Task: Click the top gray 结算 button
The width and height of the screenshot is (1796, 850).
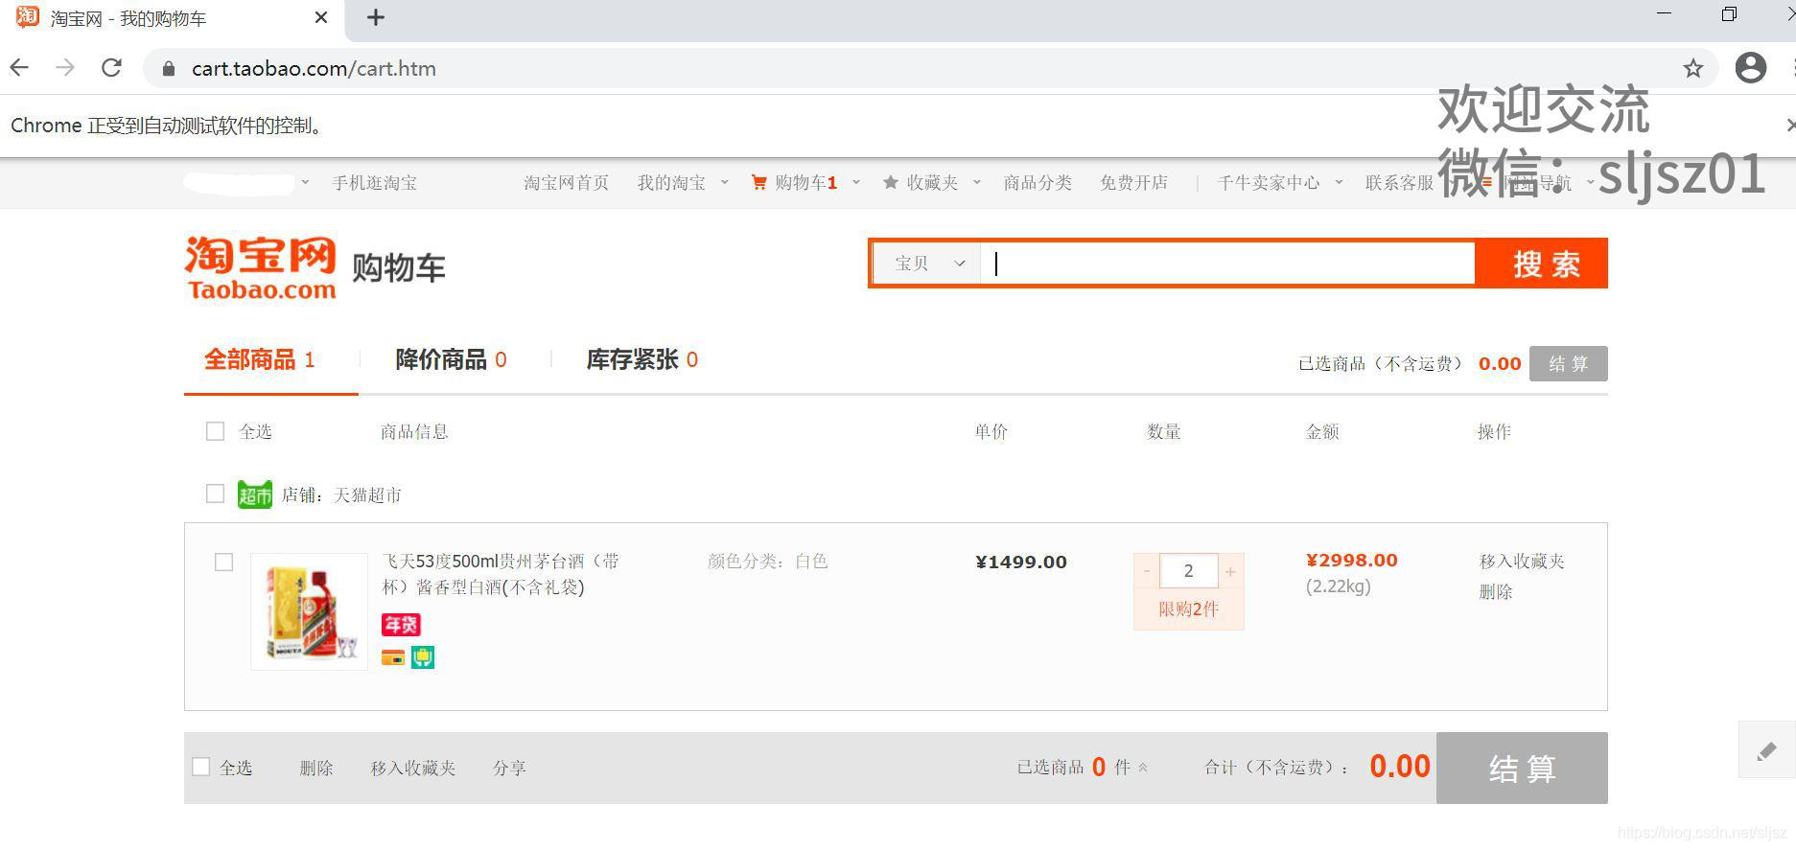Action: coord(1568,363)
